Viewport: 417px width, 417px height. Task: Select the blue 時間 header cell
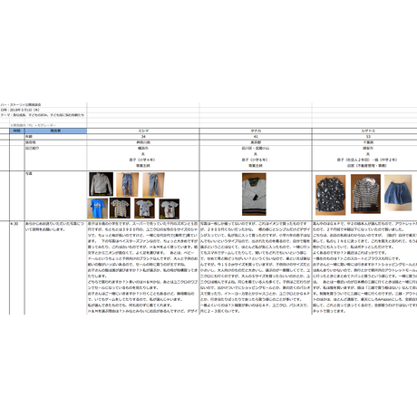(17, 131)
